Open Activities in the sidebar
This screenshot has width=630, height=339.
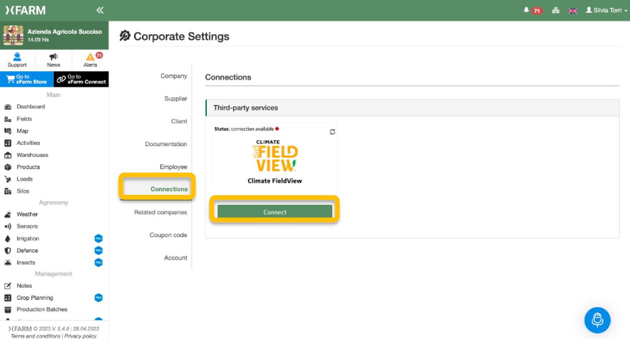(28, 143)
